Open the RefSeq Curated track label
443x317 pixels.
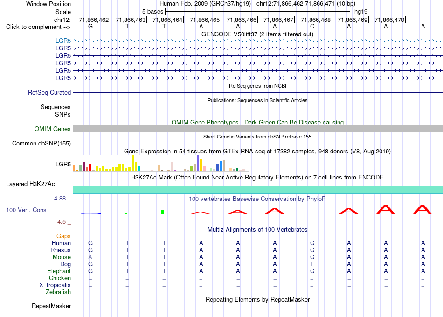point(49,92)
